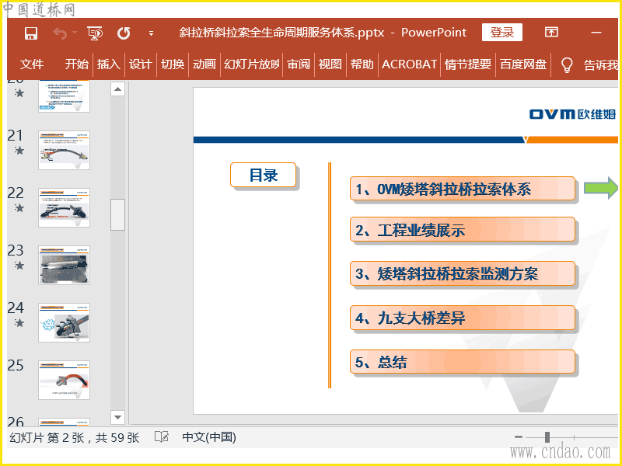This screenshot has width=622, height=466.
Task: Open the 百度网盘 ribbon tab
Action: (523, 64)
